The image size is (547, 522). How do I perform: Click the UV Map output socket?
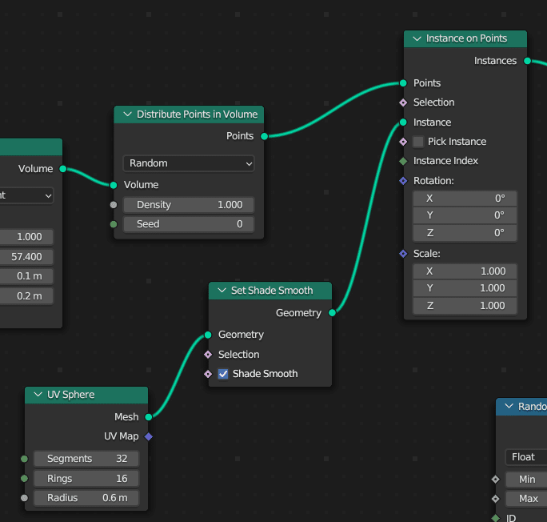coord(148,436)
